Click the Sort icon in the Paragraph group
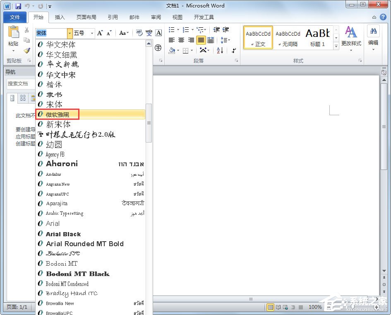The width and height of the screenshot is (391, 315). [220, 51]
